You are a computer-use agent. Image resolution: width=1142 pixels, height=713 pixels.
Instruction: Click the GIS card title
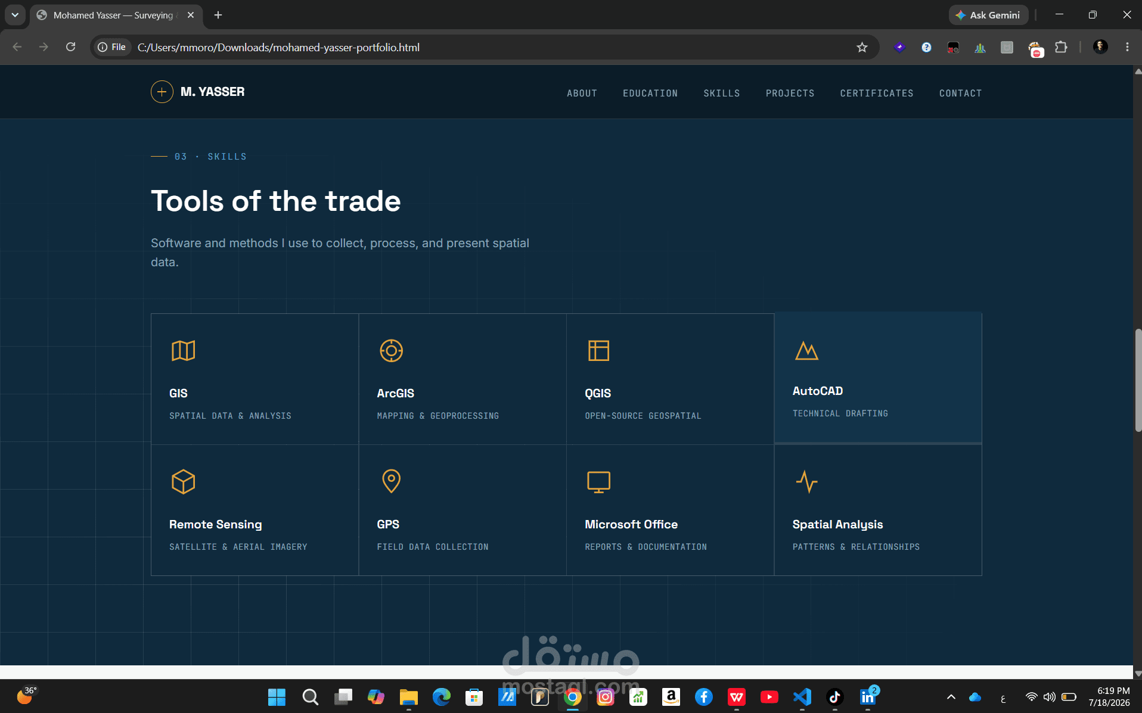coord(178,393)
